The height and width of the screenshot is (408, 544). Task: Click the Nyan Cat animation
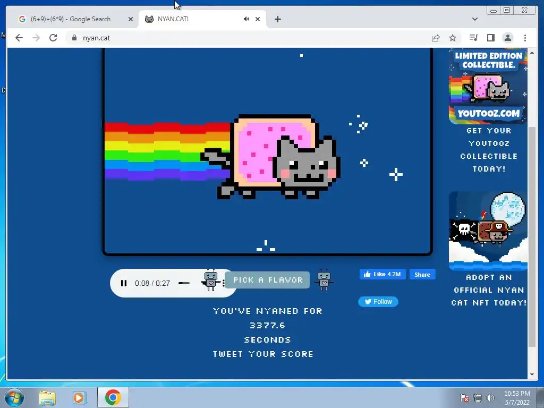(x=268, y=151)
